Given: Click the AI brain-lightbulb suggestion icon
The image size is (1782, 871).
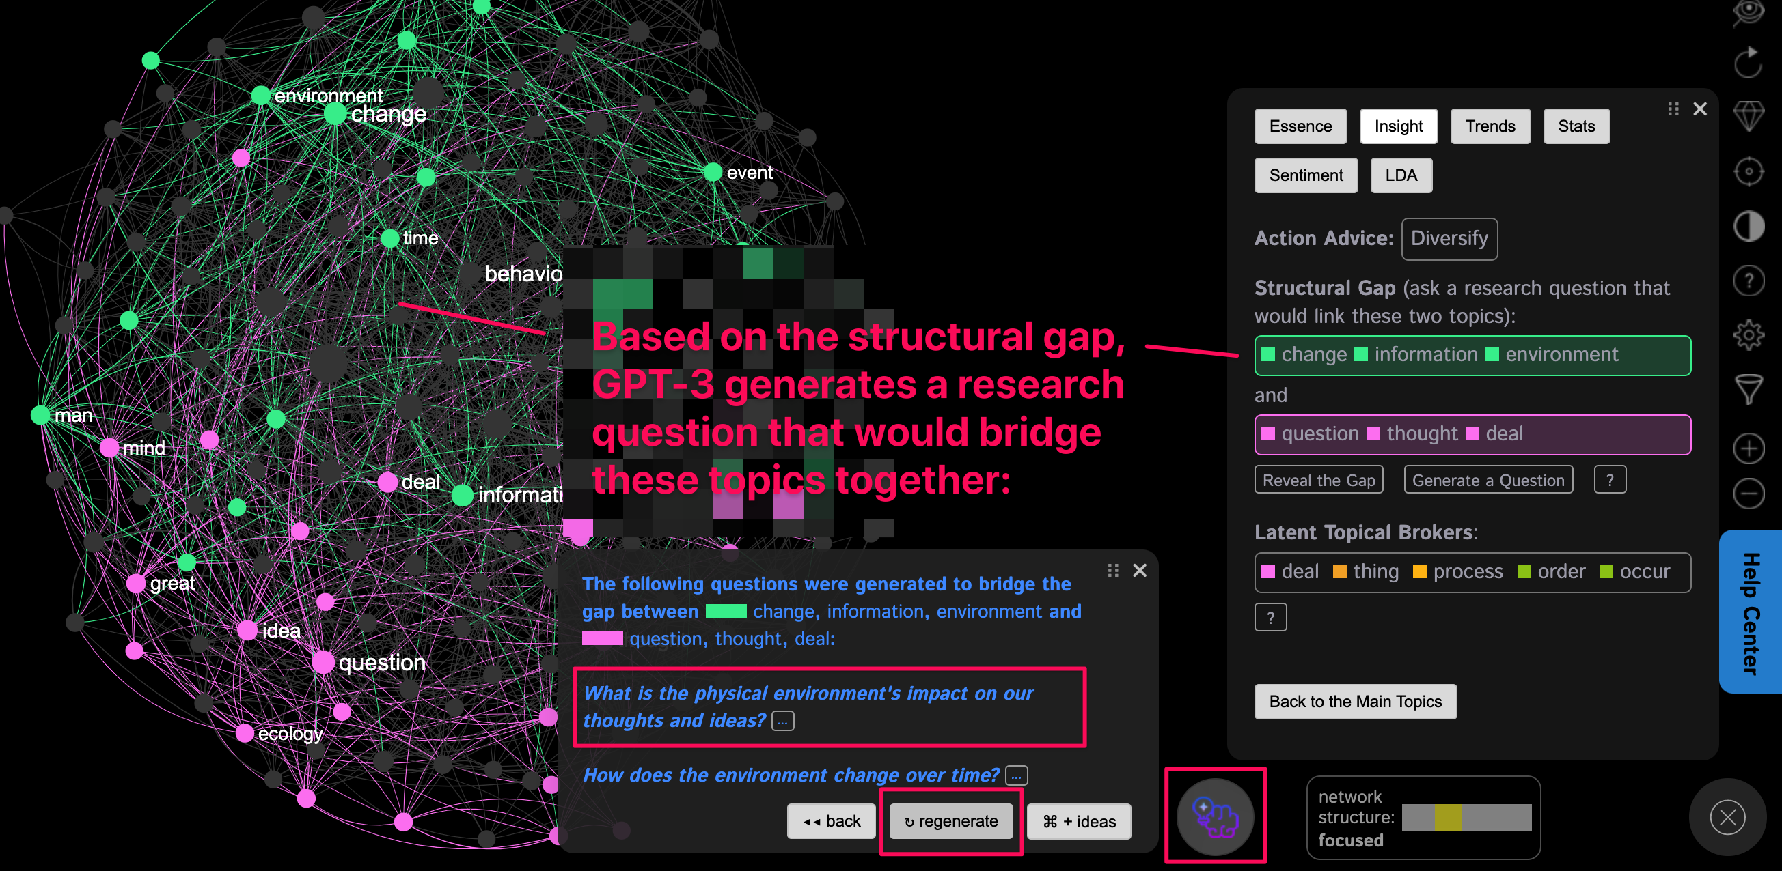Looking at the screenshot, I should pos(1216,816).
